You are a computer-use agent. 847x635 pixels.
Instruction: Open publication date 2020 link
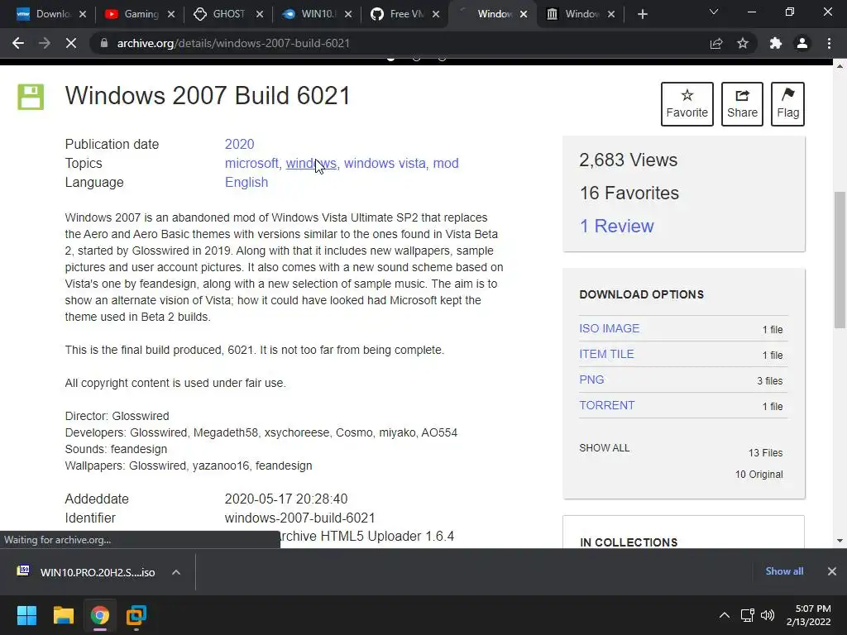tap(239, 144)
